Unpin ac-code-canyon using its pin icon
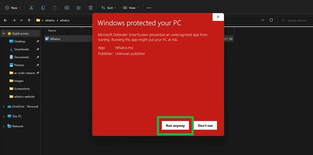This screenshot has width=313, height=155. tap(38, 73)
